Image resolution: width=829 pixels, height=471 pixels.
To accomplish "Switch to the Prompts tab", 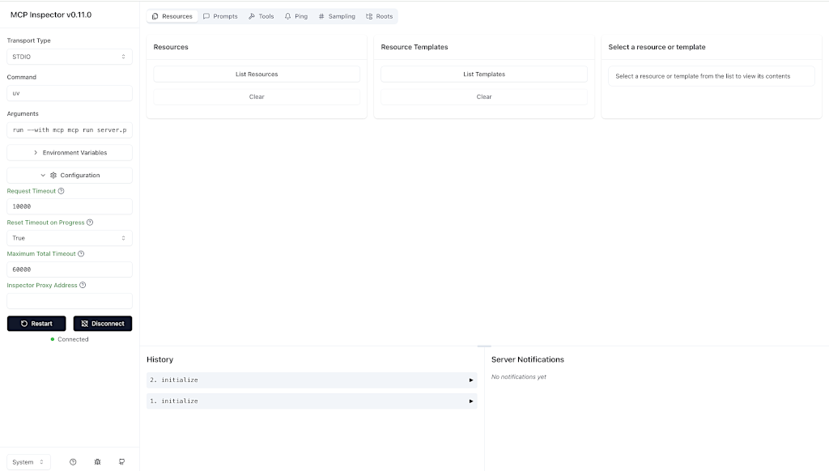I will (x=220, y=16).
